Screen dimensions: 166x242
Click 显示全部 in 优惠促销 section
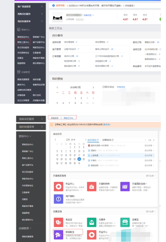click(151, 211)
